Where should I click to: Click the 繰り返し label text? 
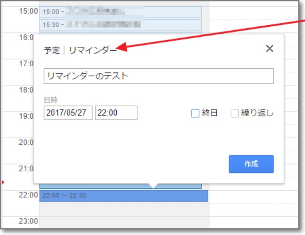[x=257, y=113]
